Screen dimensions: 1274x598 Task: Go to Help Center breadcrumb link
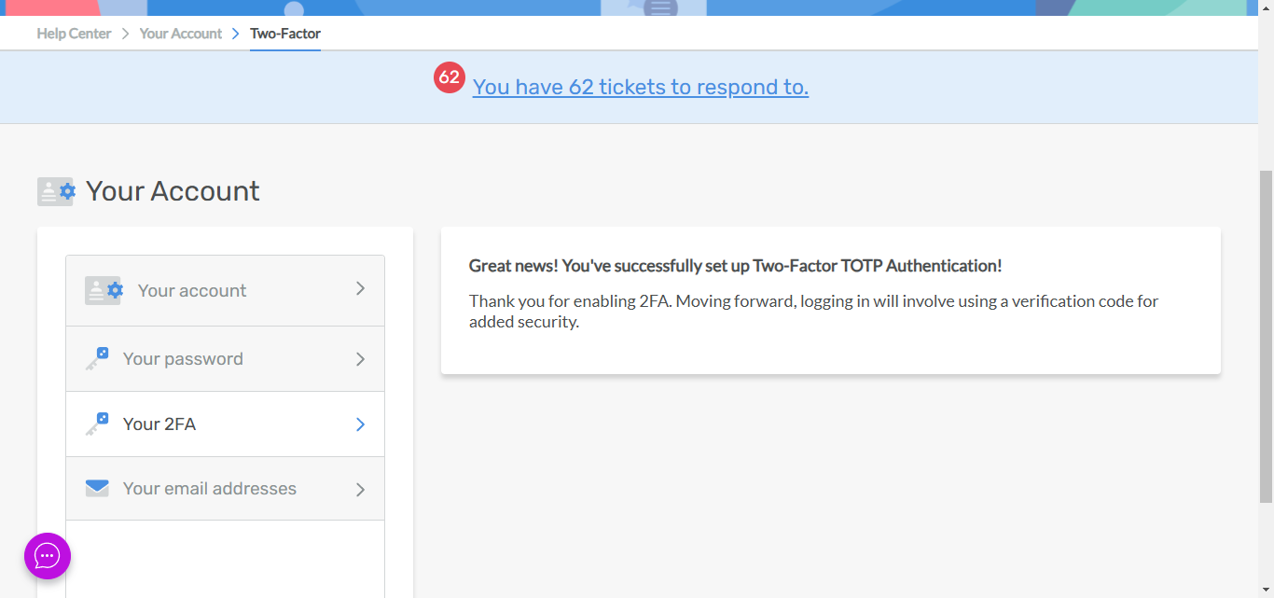(74, 34)
